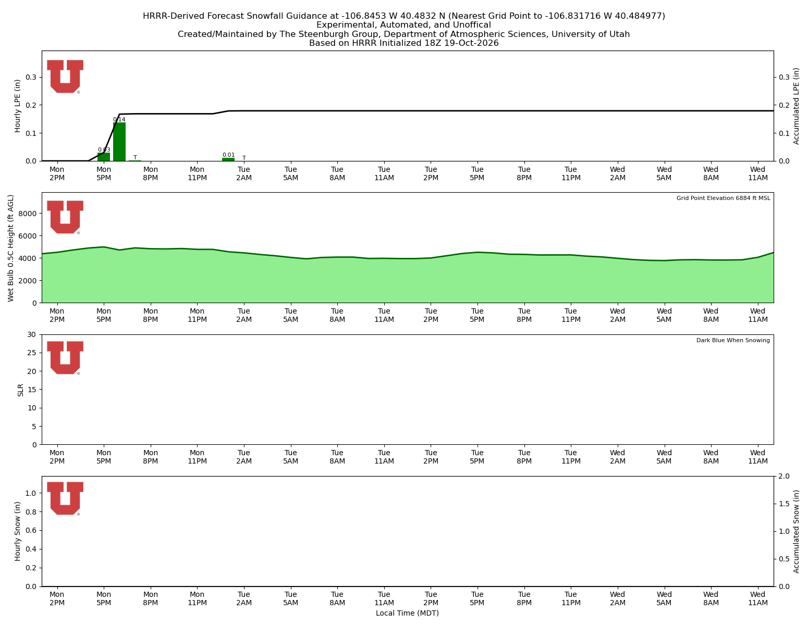
Task: Select the tall green 0.14 LPE bar
Action: [x=119, y=142]
